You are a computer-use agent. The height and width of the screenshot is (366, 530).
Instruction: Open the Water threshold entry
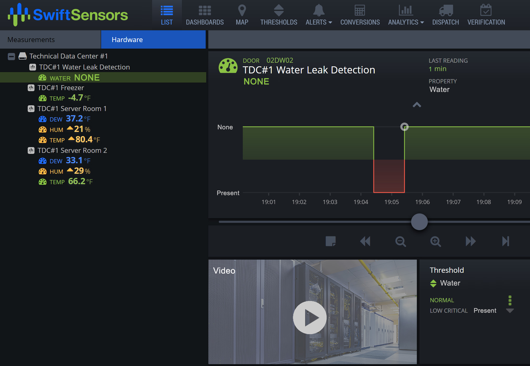[445, 283]
